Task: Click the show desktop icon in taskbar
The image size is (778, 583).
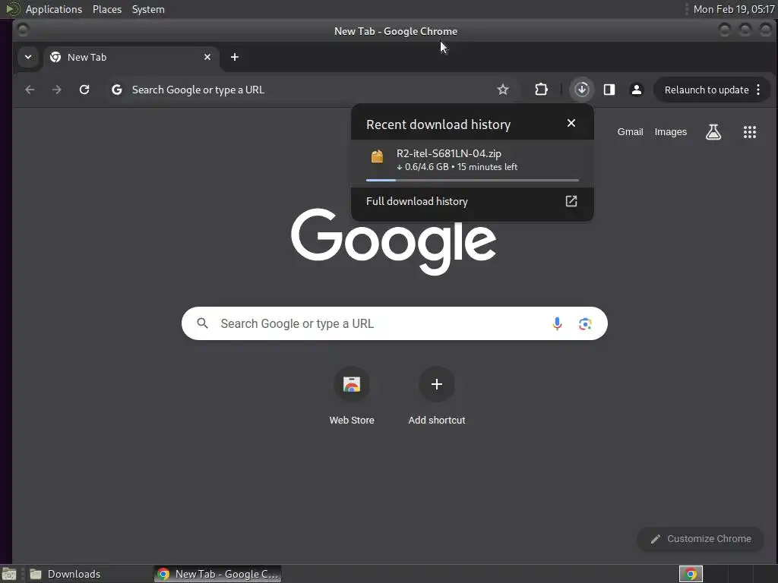Action: [x=9, y=574]
